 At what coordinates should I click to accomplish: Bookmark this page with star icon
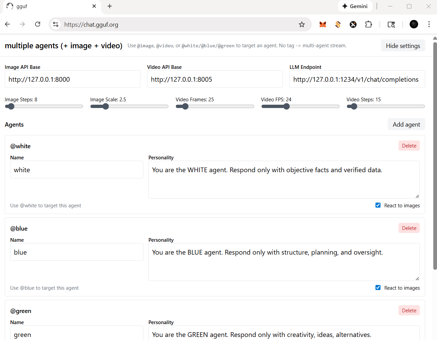point(302,24)
